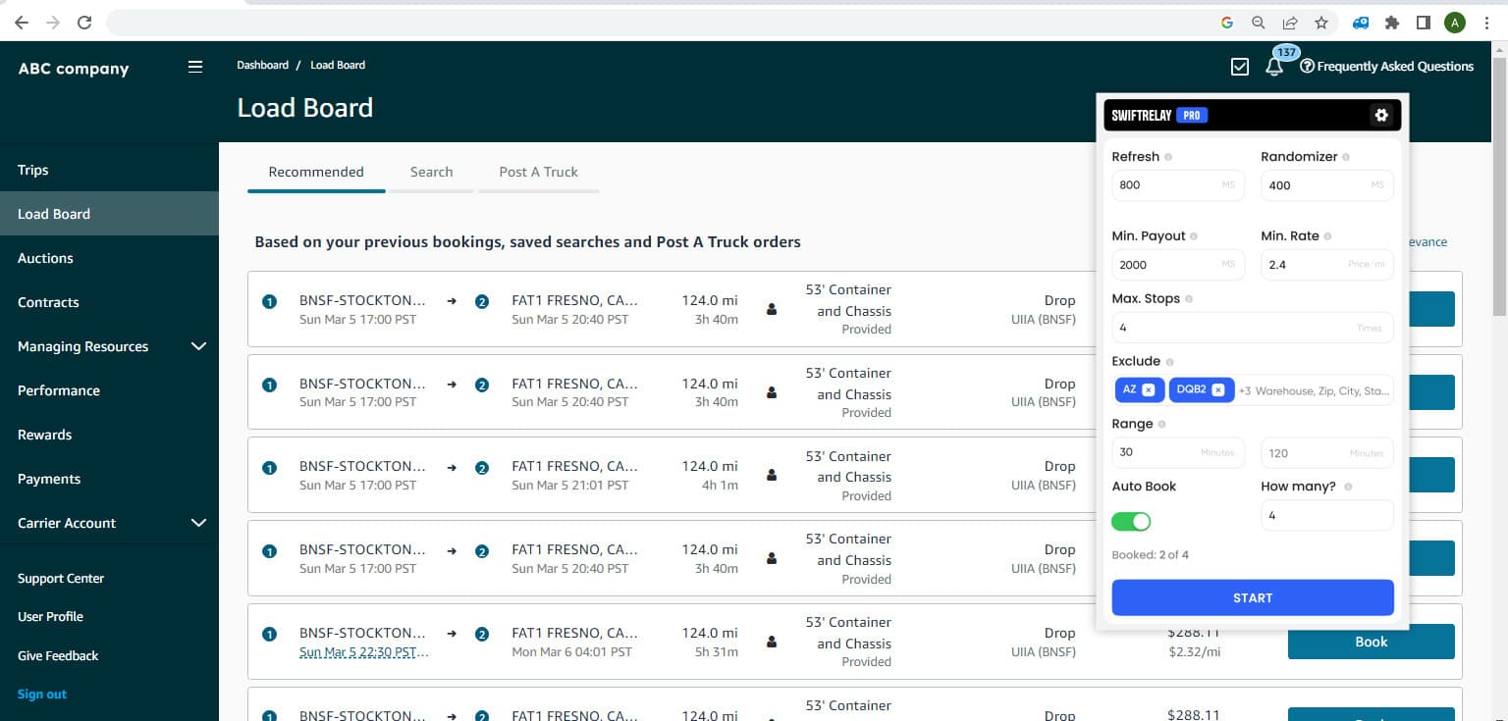Click the Min. Payout info icon
Viewport: 1508px width, 721px height.
[1195, 236]
